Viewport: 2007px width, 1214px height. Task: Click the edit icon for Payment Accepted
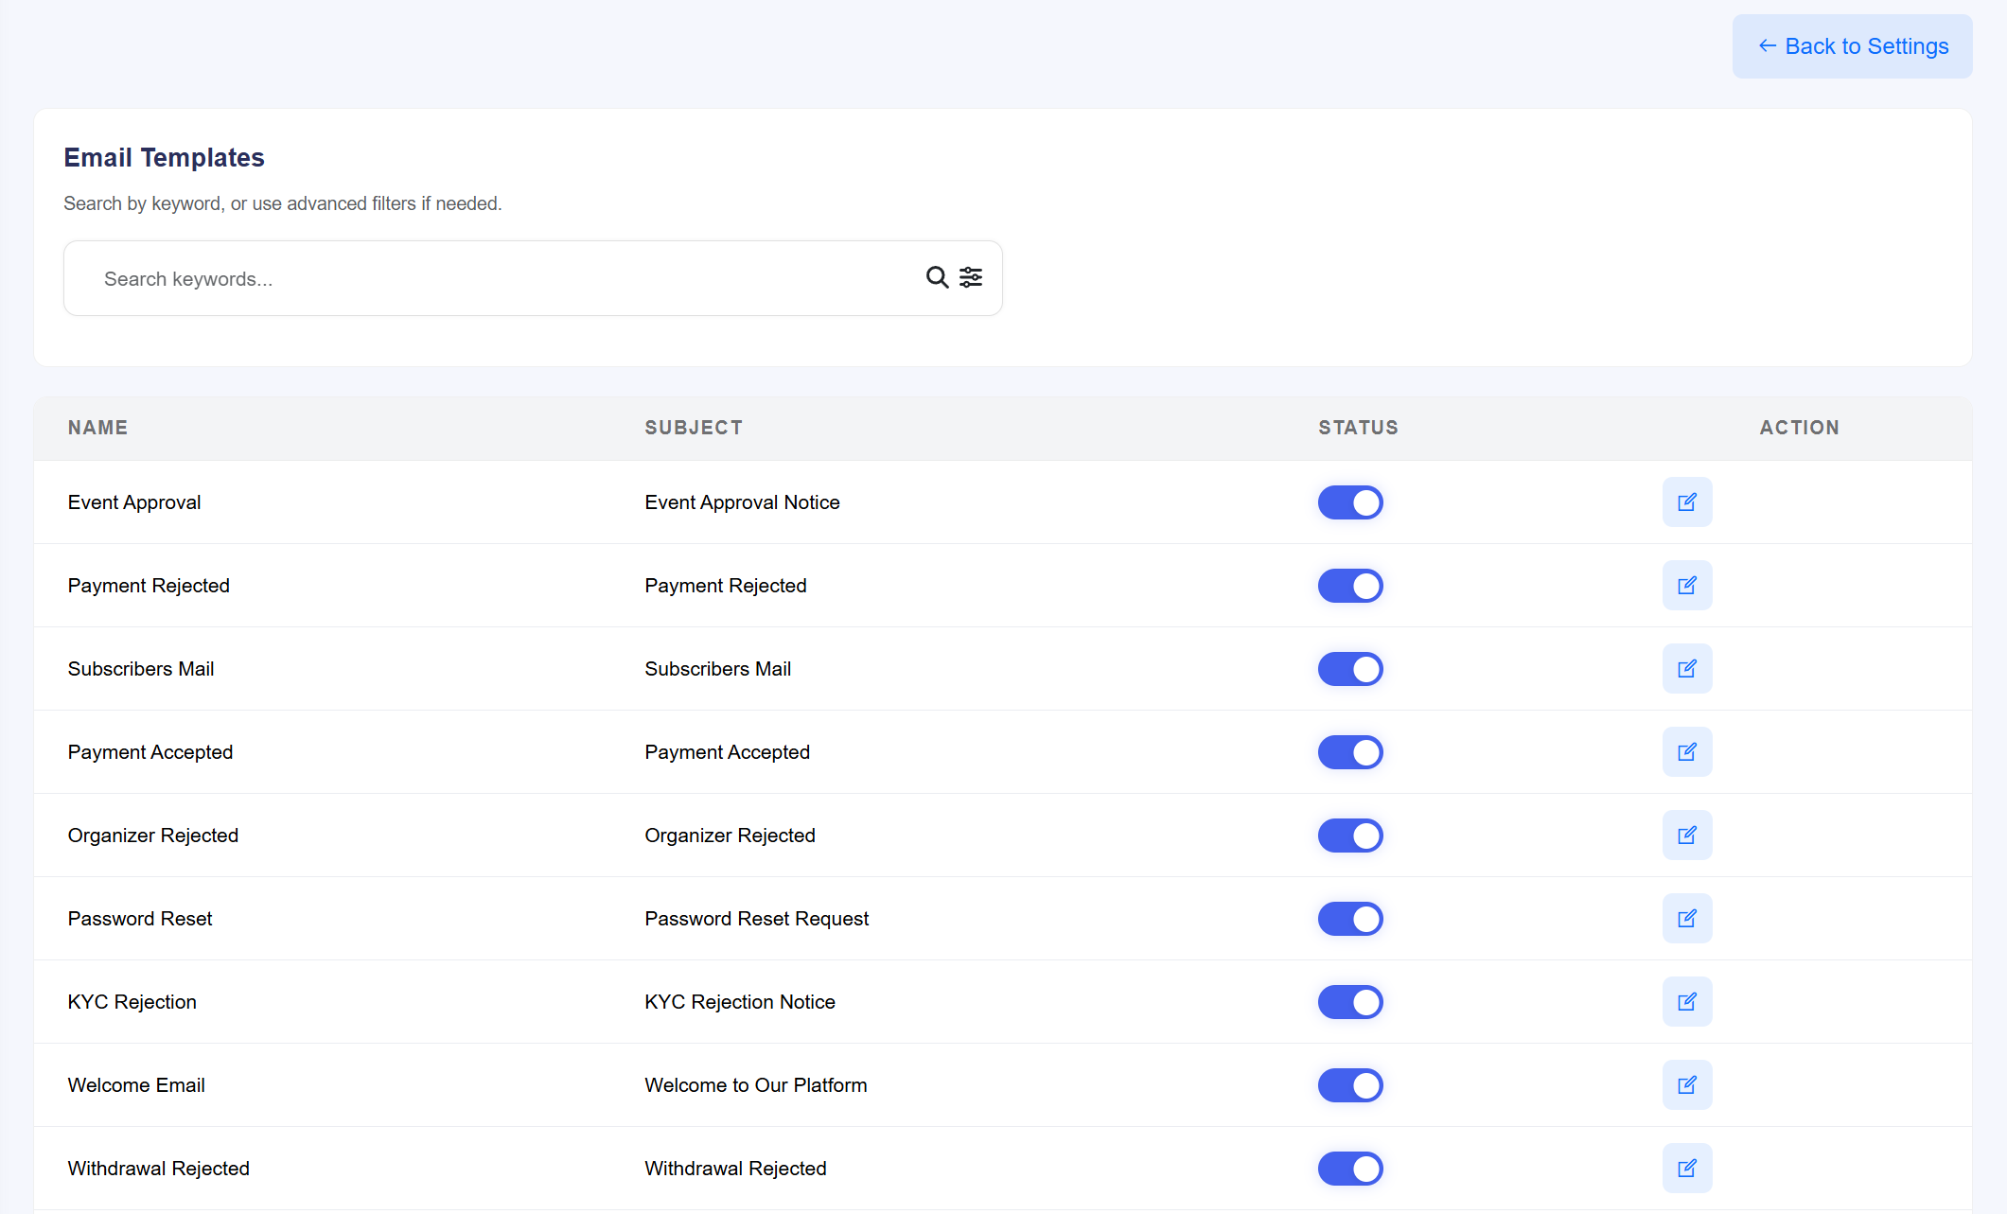coord(1687,751)
